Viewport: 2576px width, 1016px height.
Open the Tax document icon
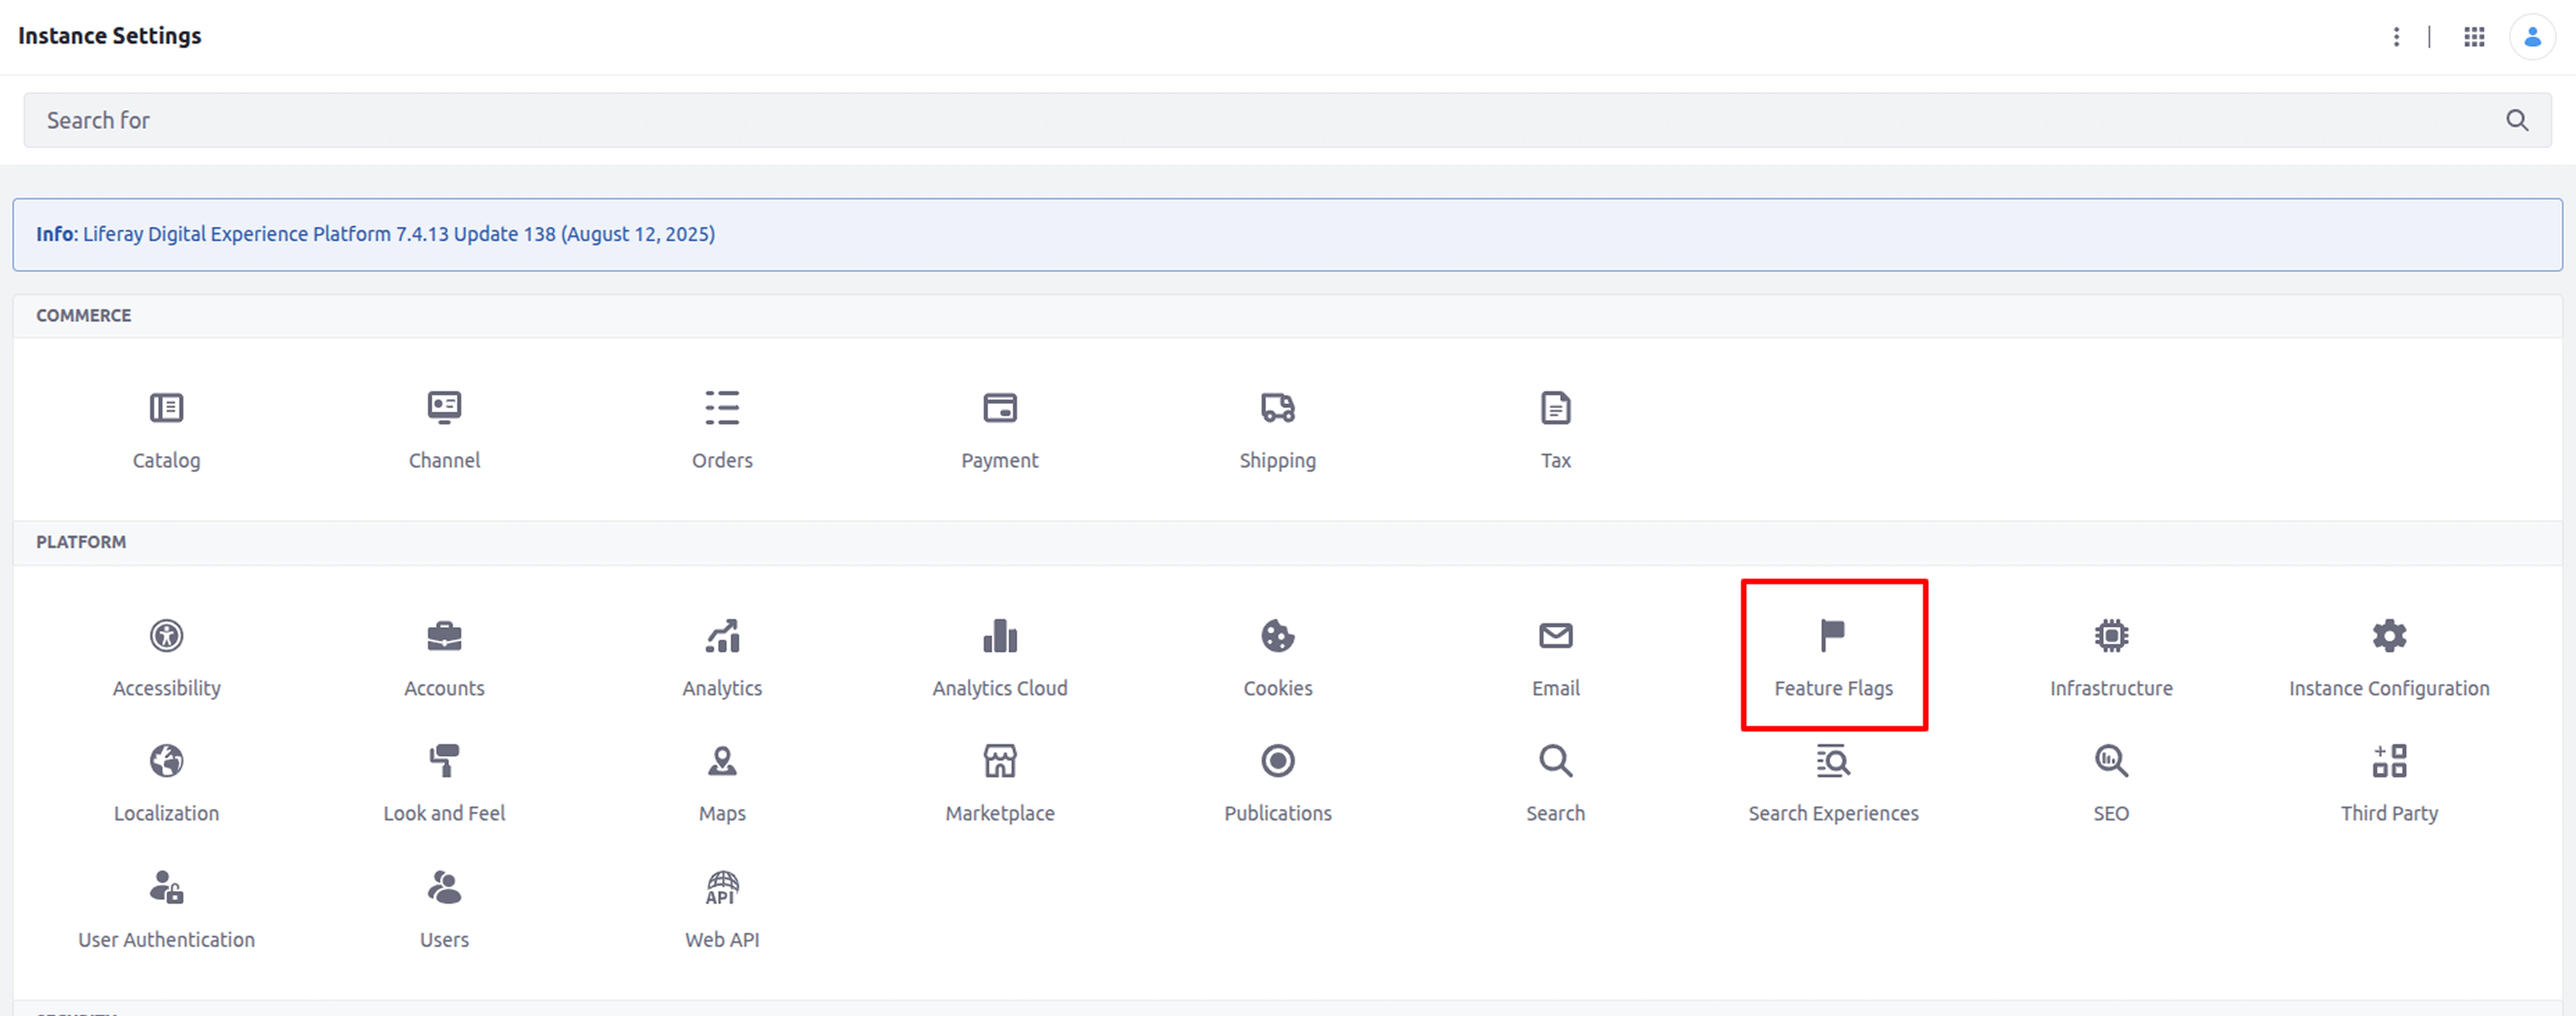(1556, 408)
